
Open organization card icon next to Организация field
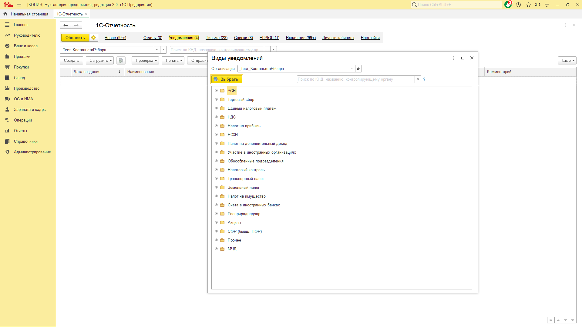[358, 68]
